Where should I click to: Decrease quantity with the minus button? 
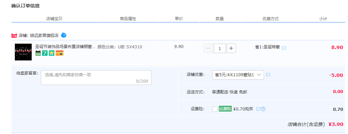point(208,48)
